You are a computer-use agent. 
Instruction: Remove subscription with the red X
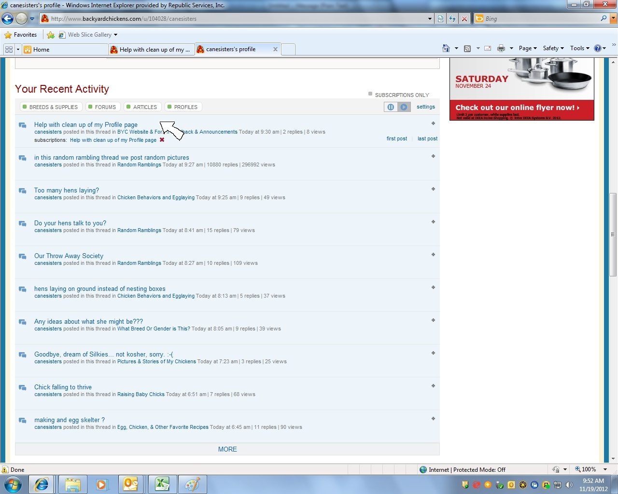[162, 140]
